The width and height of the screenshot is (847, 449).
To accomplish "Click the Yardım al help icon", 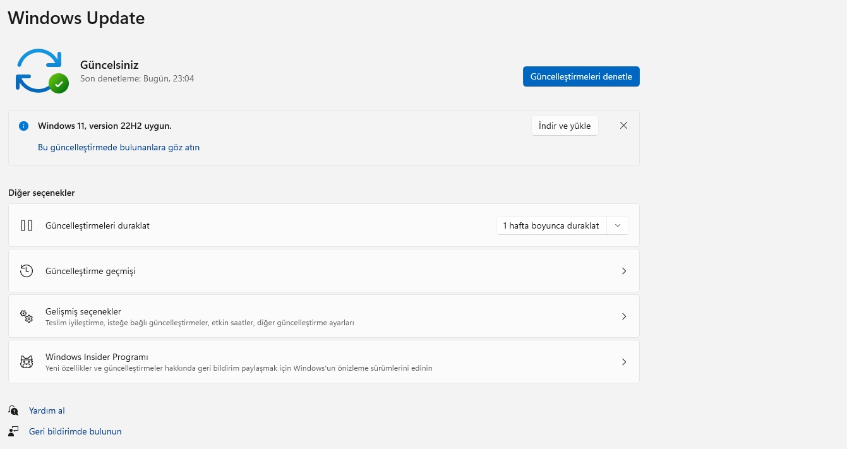I will coord(13,410).
